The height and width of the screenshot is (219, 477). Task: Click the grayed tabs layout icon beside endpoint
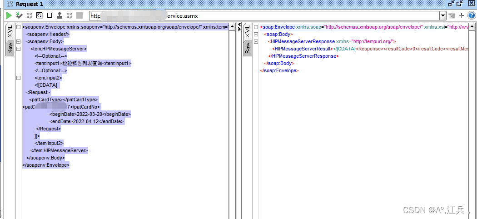pos(452,15)
